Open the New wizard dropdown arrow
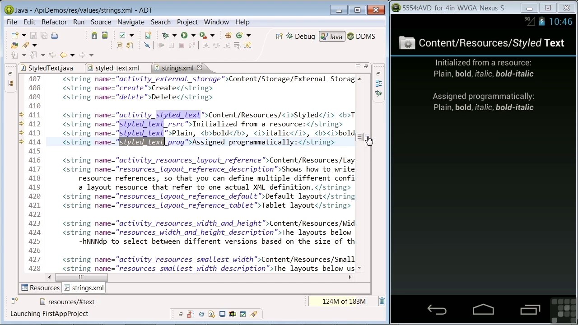Viewport: 578px width, 325px height. (23, 35)
